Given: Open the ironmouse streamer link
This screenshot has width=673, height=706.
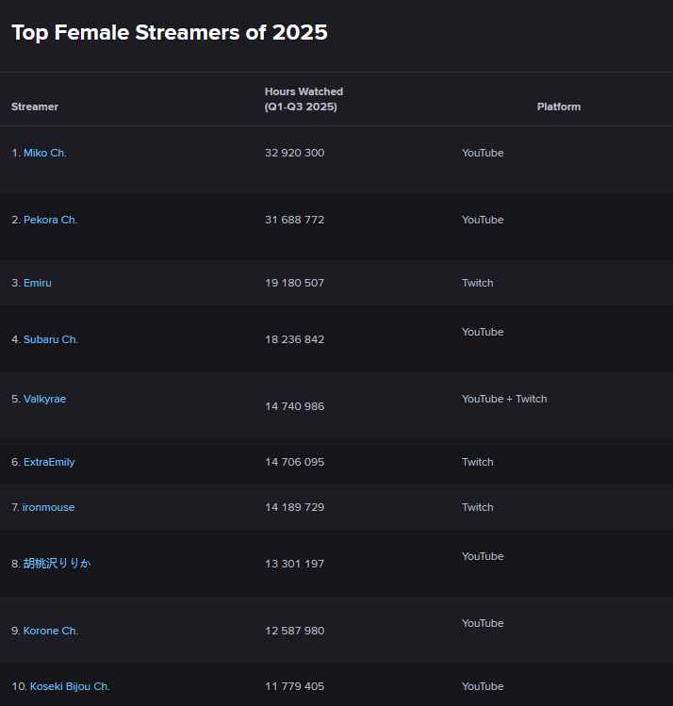Looking at the screenshot, I should [x=49, y=507].
